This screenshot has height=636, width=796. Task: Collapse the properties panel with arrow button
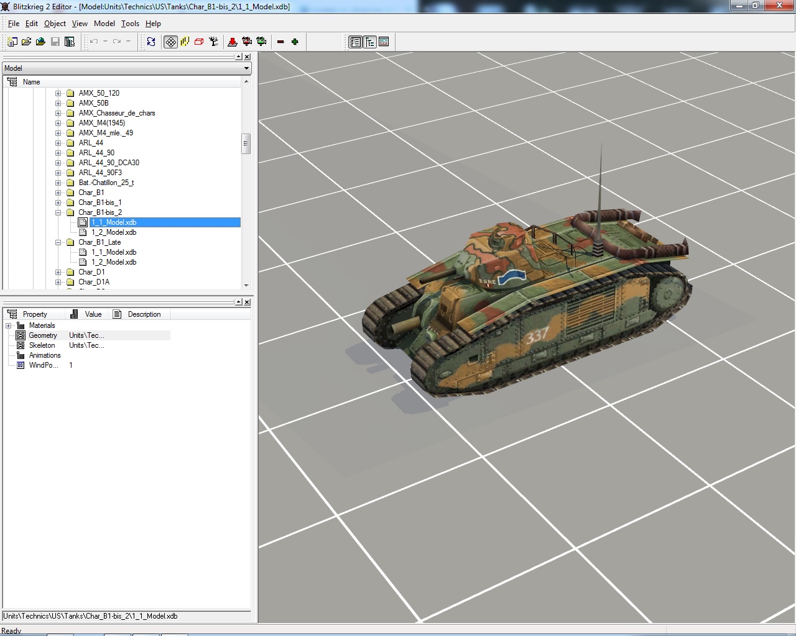point(238,302)
